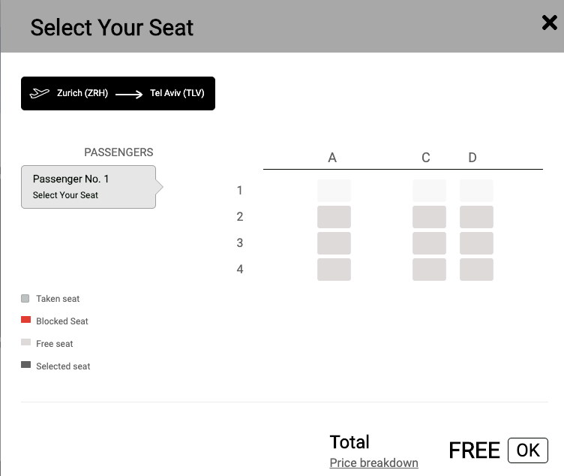This screenshot has height=476, width=564.
Task: Toggle seat 4C selection
Action: coord(429,270)
